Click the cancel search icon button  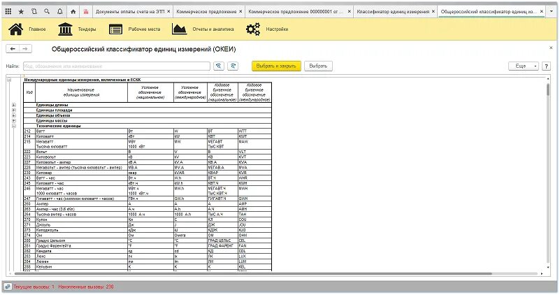(233, 66)
